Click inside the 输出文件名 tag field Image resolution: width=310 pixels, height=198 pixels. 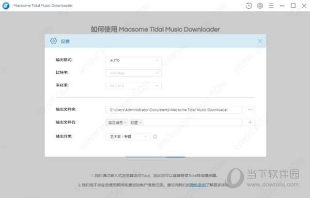174,123
